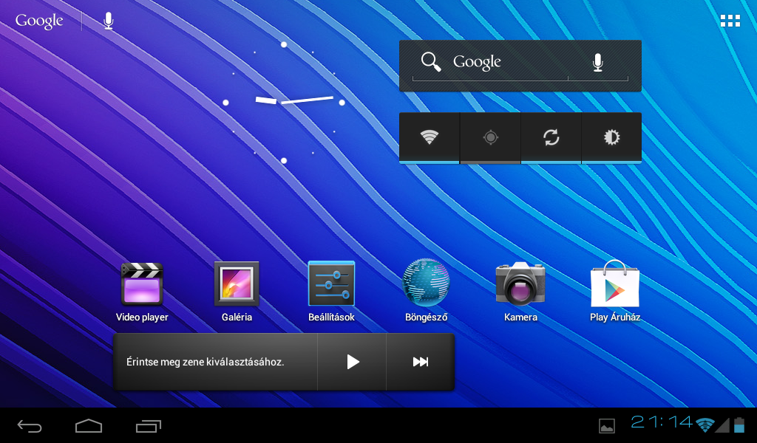Image resolution: width=757 pixels, height=443 pixels.
Task: Open Beállítások settings app
Action: click(331, 291)
